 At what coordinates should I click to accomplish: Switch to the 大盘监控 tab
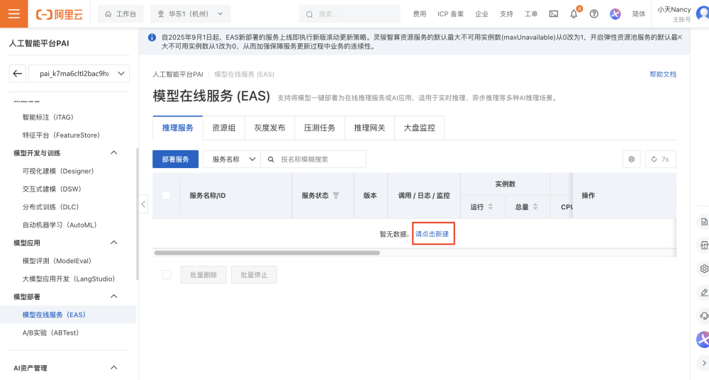tap(419, 128)
